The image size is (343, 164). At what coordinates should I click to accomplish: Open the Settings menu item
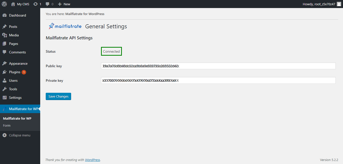pos(15,98)
